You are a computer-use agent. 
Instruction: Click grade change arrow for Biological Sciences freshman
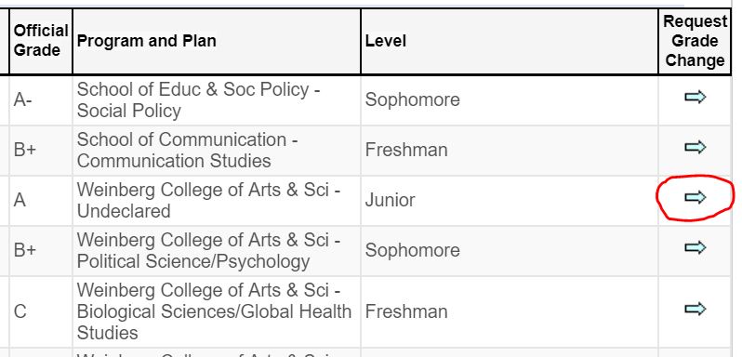695,310
